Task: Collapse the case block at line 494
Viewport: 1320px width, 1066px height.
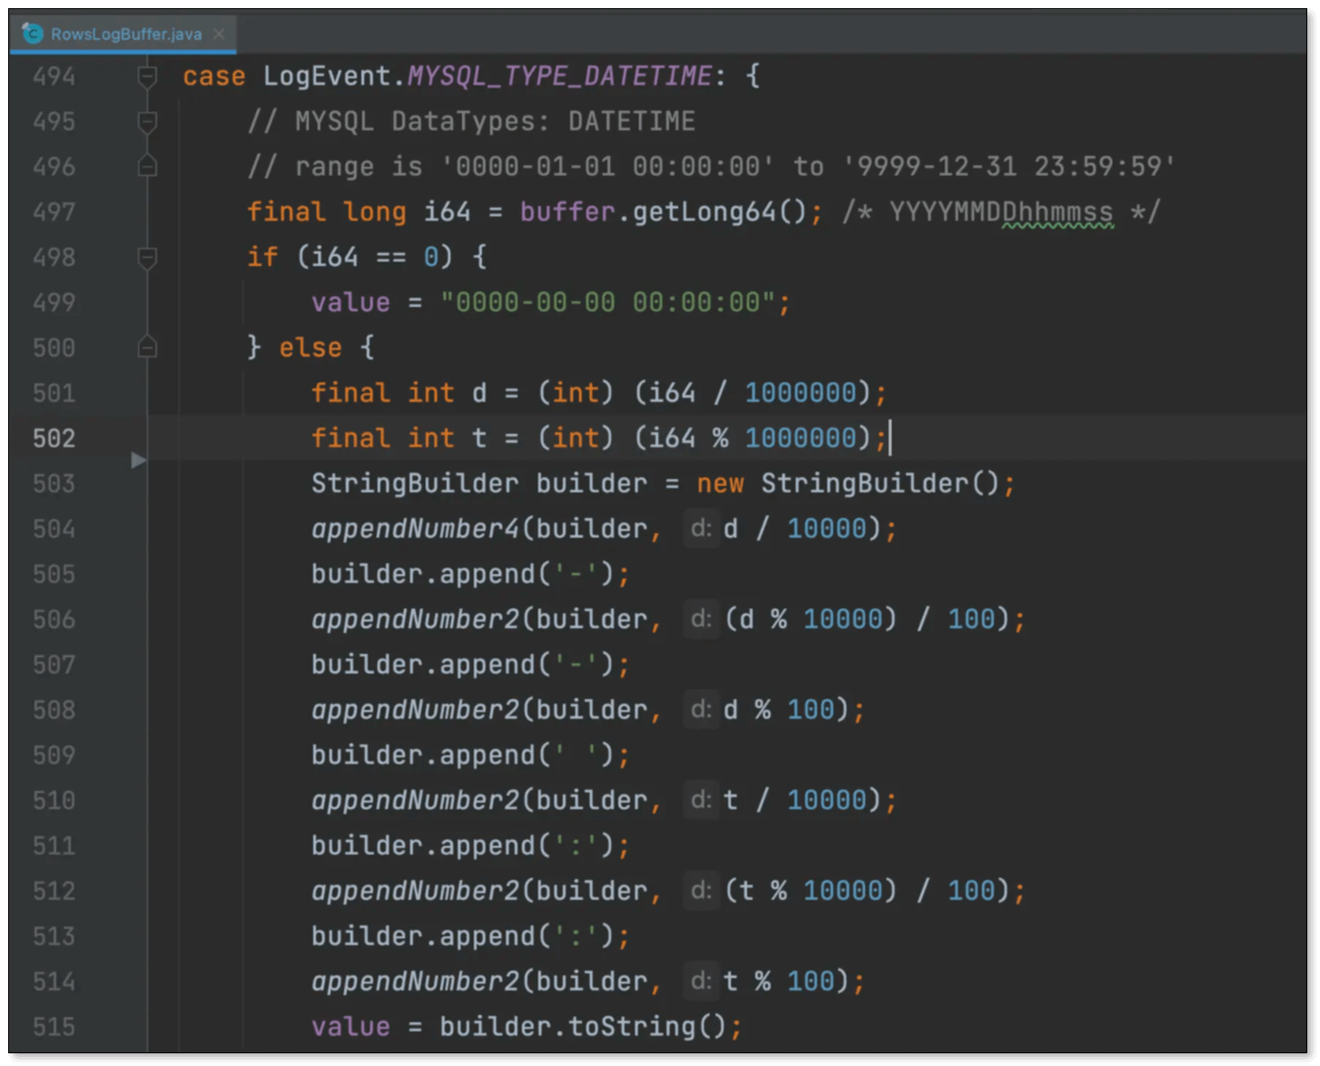Action: coord(147,76)
